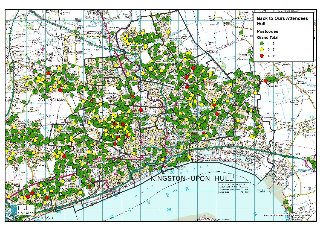Click the 'Sutton' ward label
This screenshot has width=320, height=226.
(194, 81)
